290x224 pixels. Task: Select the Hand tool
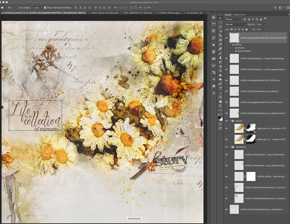tap(220, 101)
